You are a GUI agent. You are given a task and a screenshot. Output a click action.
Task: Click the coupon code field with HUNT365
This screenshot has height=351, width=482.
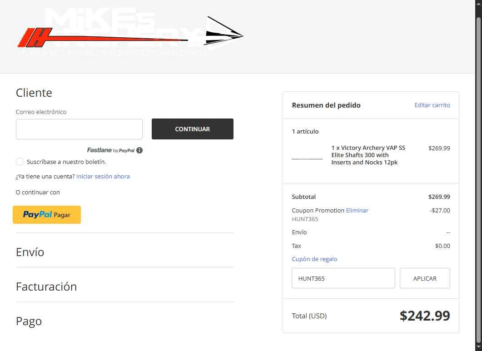point(343,278)
